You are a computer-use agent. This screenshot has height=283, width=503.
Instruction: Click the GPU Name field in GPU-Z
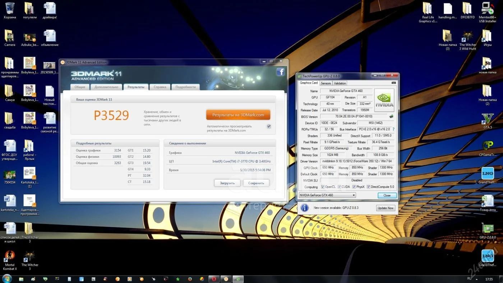[346, 91]
